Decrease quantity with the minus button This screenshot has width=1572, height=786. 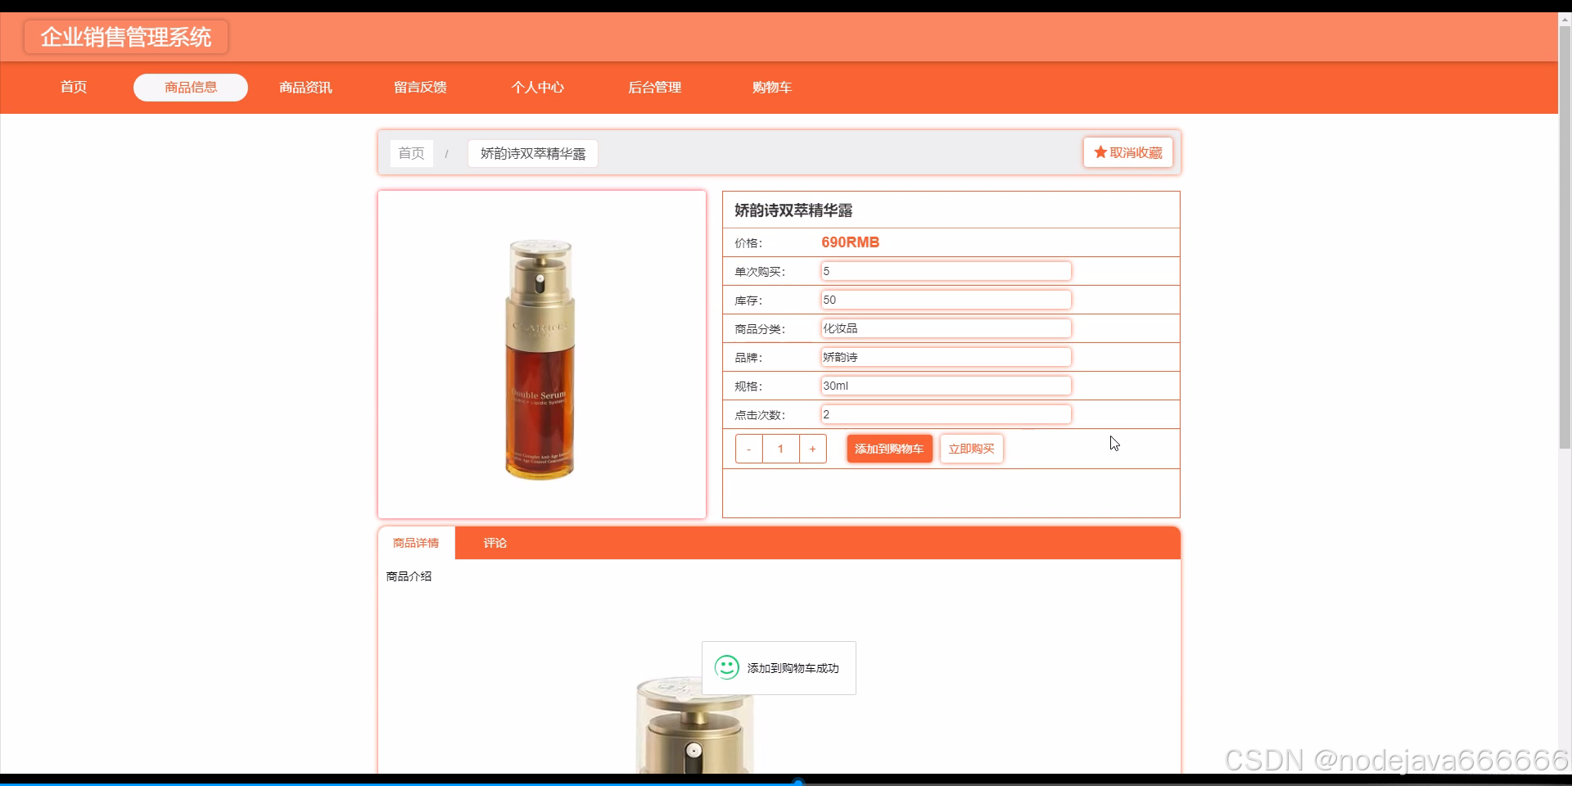748,449
